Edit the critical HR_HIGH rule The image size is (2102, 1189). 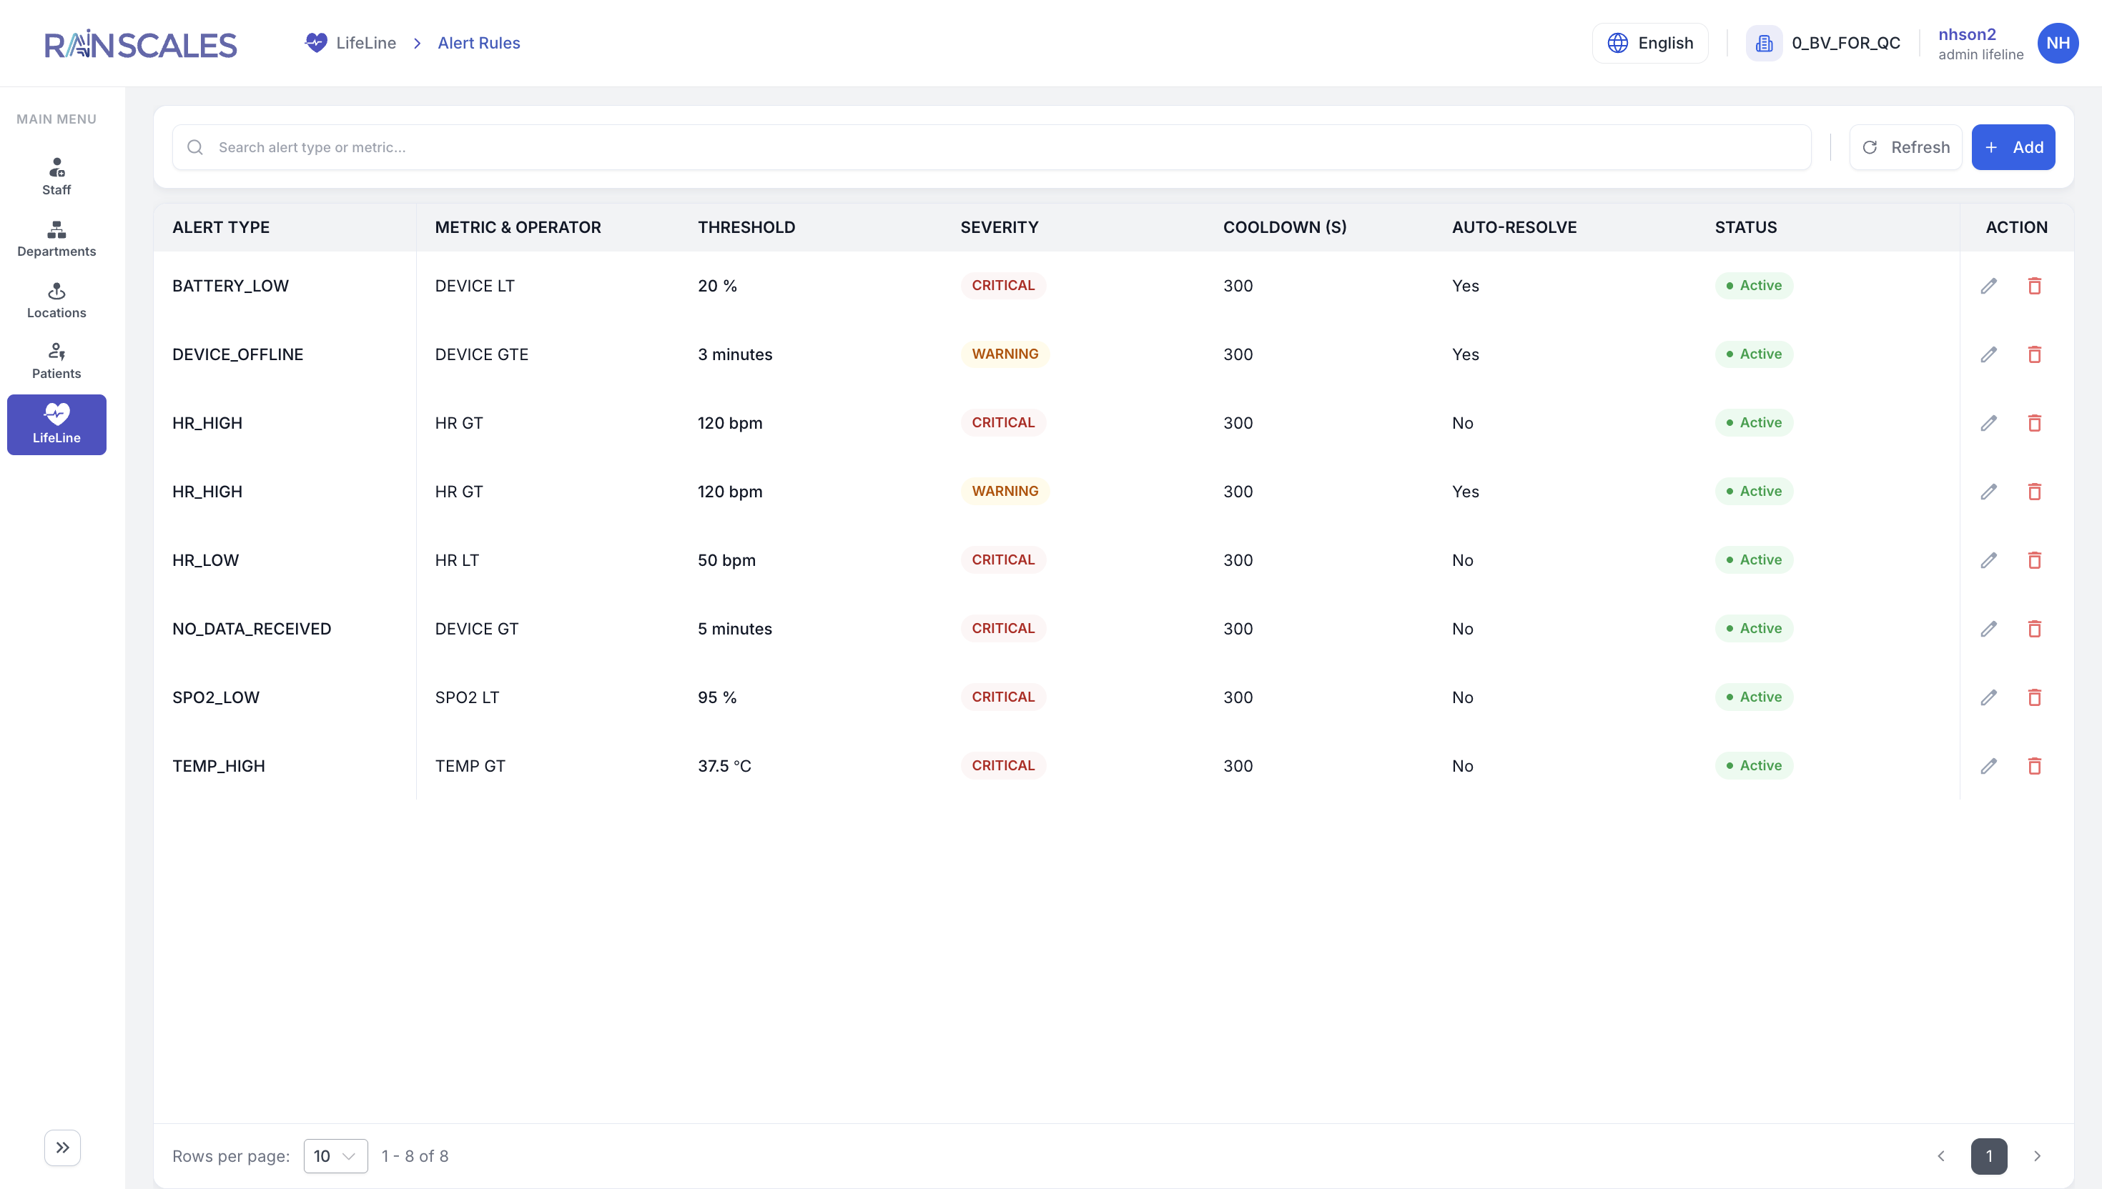pos(1988,423)
